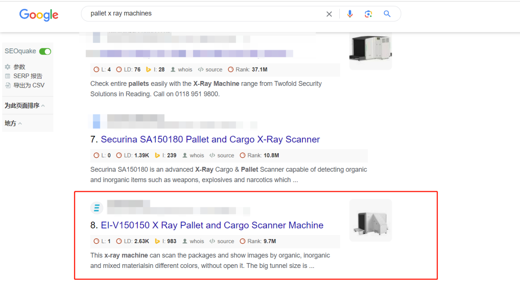
Task: Toggle the SEOquake switch off
Action: coord(45,51)
